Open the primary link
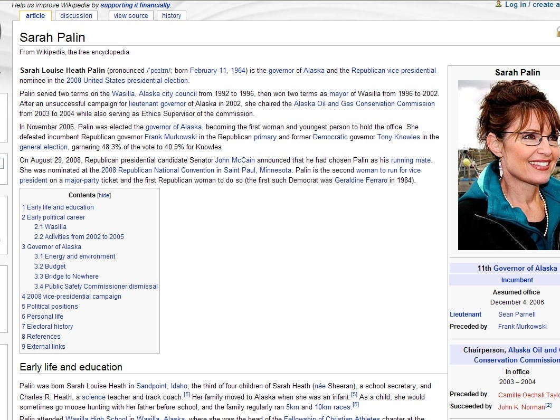 tap(265, 137)
